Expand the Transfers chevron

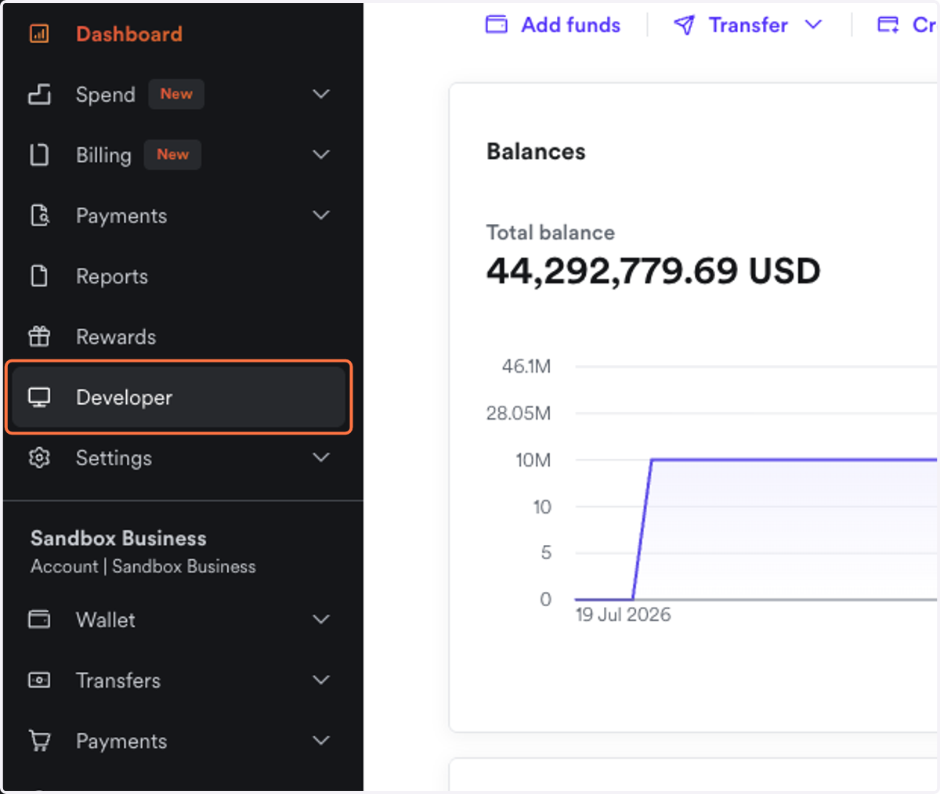tap(321, 680)
